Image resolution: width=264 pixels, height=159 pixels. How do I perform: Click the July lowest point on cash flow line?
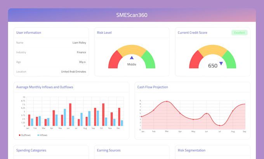220,126
